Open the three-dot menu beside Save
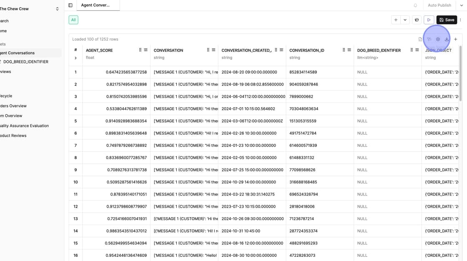 pyautogui.click(x=460, y=20)
